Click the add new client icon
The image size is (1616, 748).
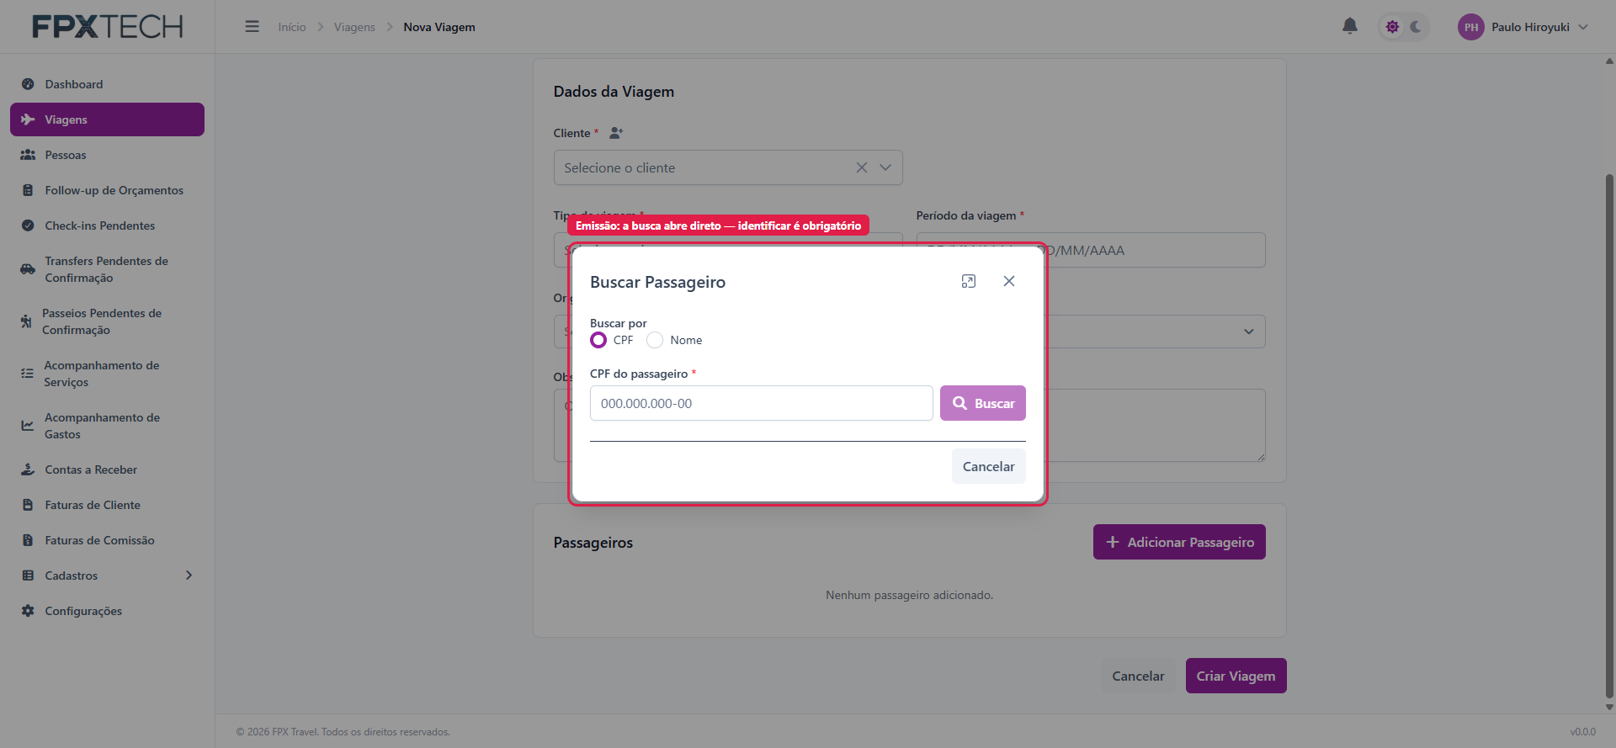click(x=616, y=133)
